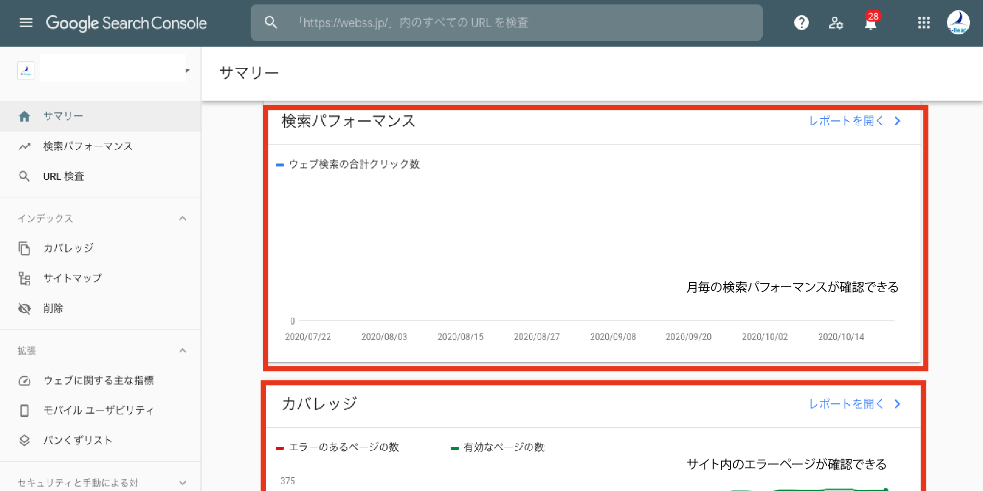Click the red エラーのあるページの数 legend
983x491 pixels.
pos(338,447)
